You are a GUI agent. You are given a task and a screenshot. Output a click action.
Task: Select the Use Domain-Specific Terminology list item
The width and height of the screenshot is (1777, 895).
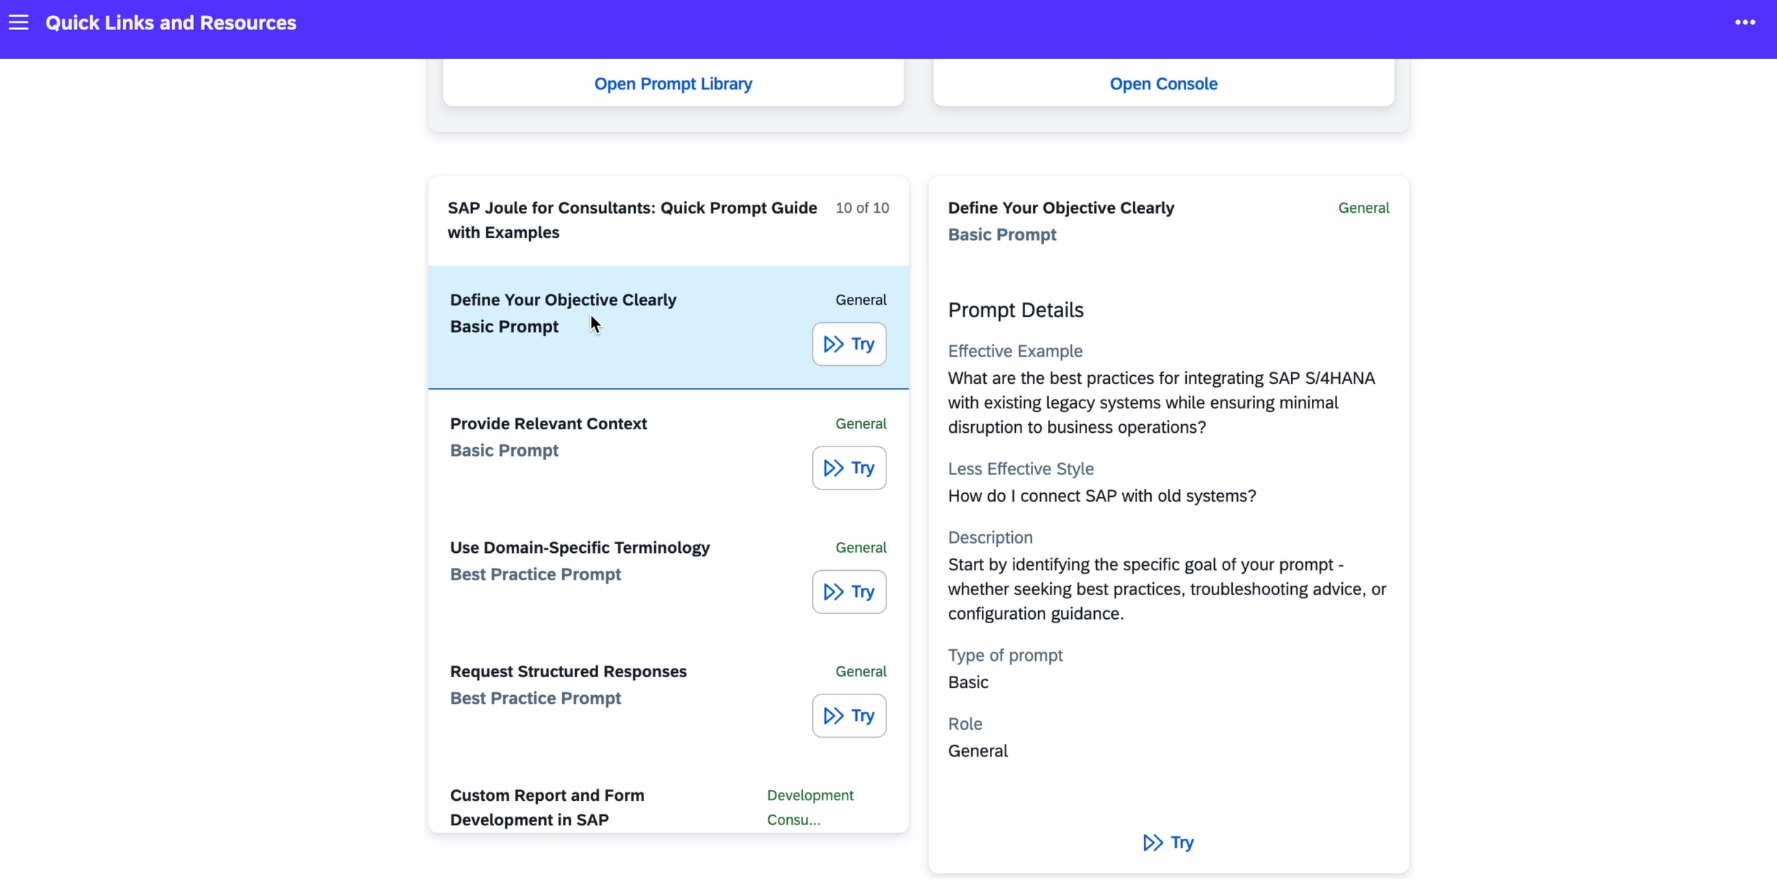tap(669, 575)
